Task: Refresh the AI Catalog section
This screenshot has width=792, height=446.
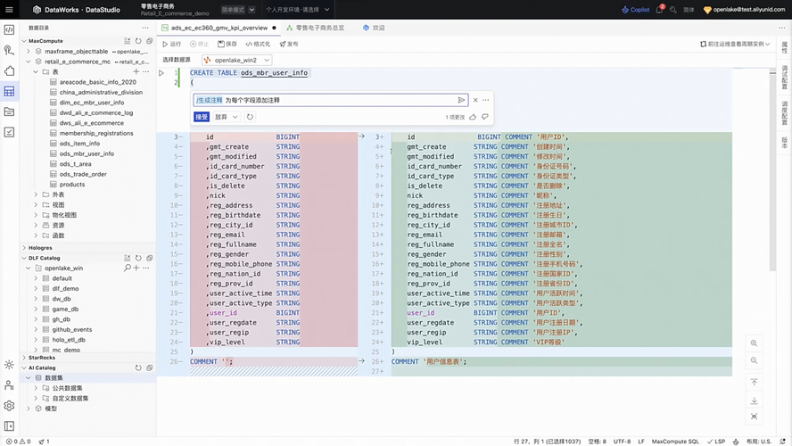Action: [138, 368]
